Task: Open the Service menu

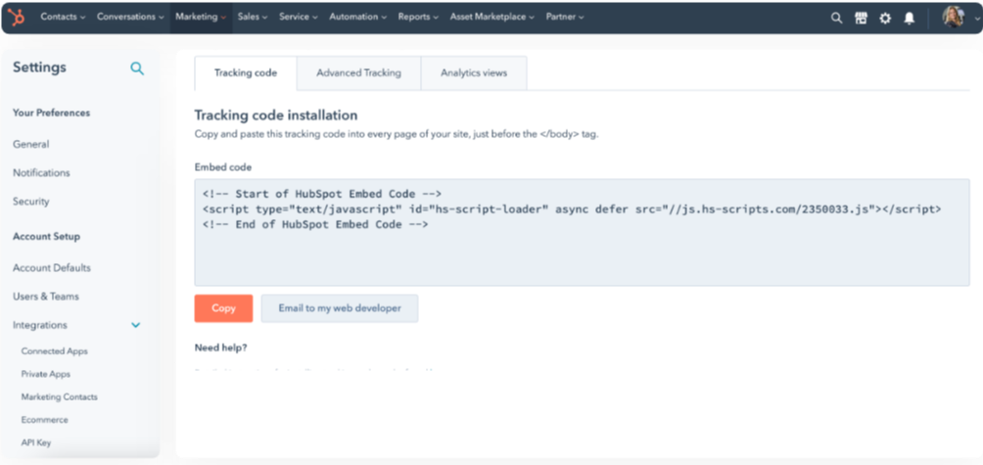Action: coord(299,17)
